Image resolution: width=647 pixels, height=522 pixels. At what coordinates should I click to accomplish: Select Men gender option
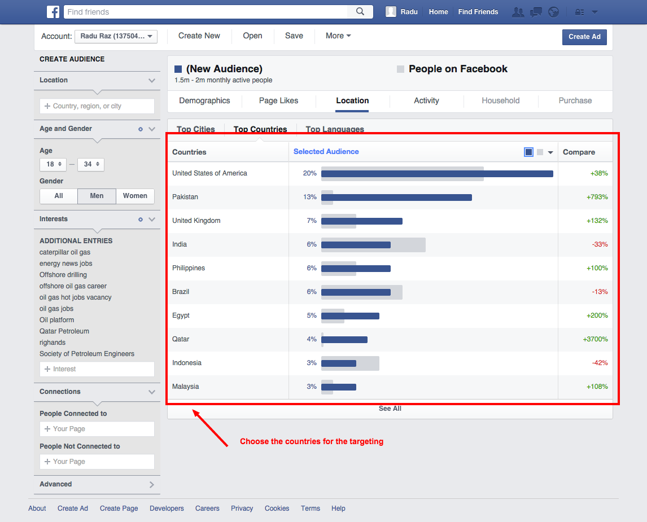click(x=97, y=196)
